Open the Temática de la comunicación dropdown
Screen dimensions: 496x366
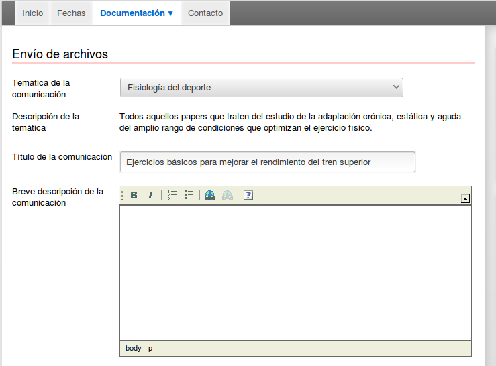point(262,88)
